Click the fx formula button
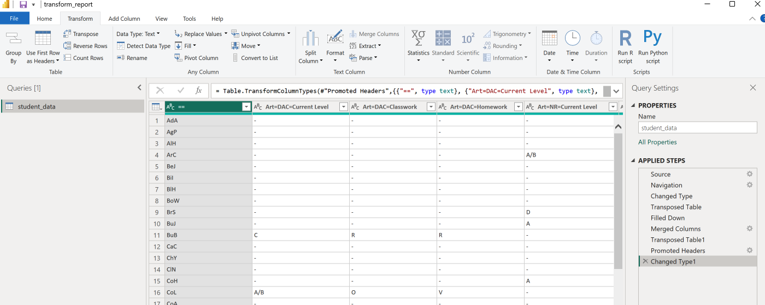 (199, 91)
